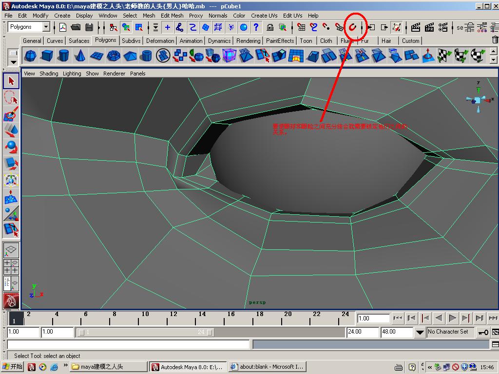Switch to the Rendering shelf tab

point(248,41)
